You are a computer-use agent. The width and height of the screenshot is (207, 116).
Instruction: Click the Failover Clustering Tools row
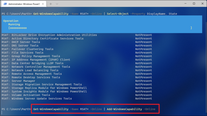[x=77, y=49]
